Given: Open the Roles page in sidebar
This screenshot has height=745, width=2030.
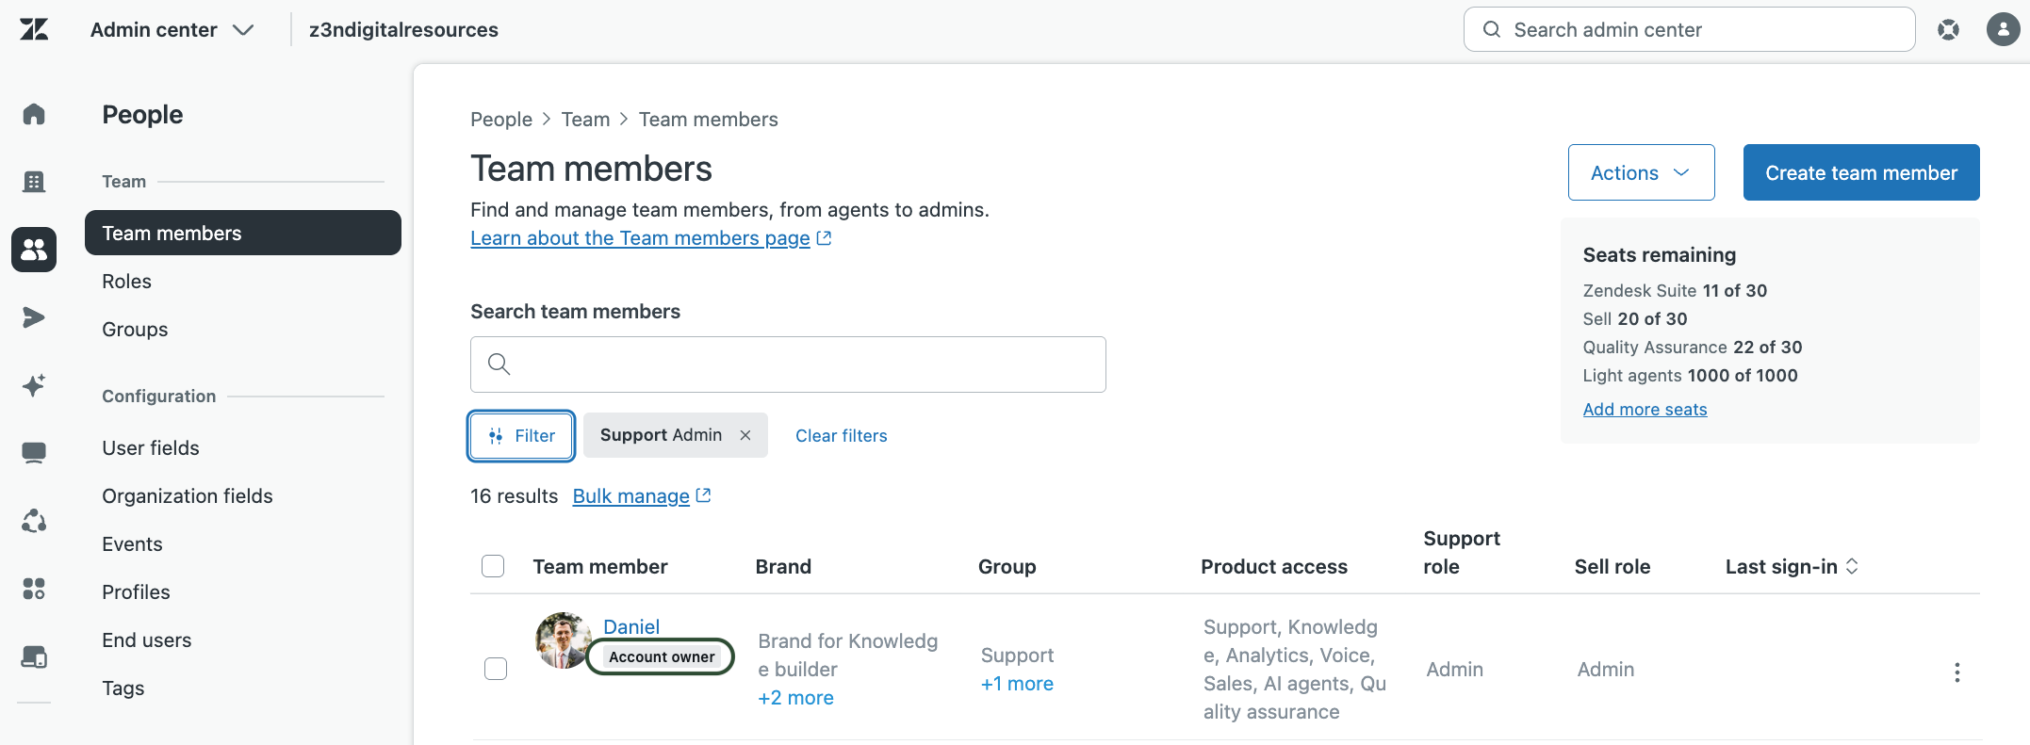Looking at the screenshot, I should coord(126,282).
